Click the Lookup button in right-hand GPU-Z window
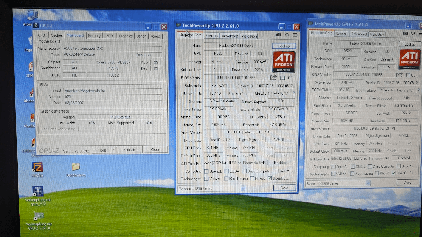Screen dimensions: 422x237 410,44
